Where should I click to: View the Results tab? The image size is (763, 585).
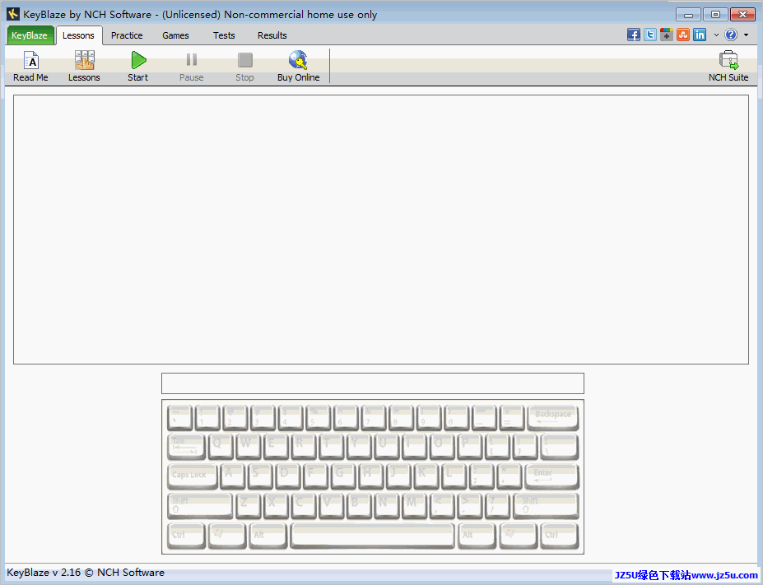(x=272, y=35)
